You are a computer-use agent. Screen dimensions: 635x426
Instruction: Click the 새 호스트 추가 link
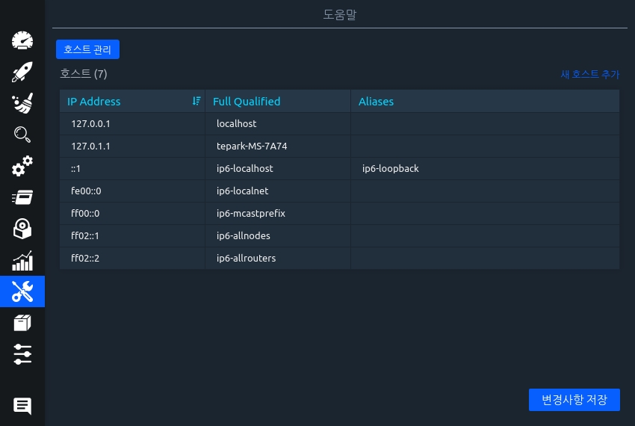tap(589, 75)
